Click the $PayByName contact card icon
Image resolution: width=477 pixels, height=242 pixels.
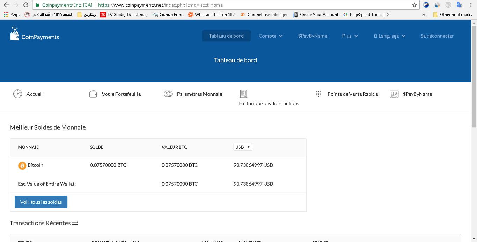tap(394, 94)
